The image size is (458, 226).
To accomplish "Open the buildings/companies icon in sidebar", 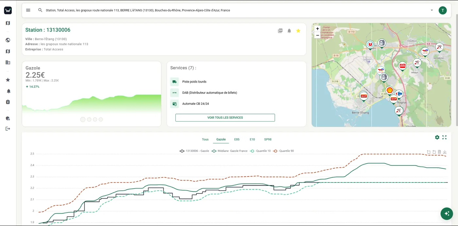I will (x=8, y=62).
